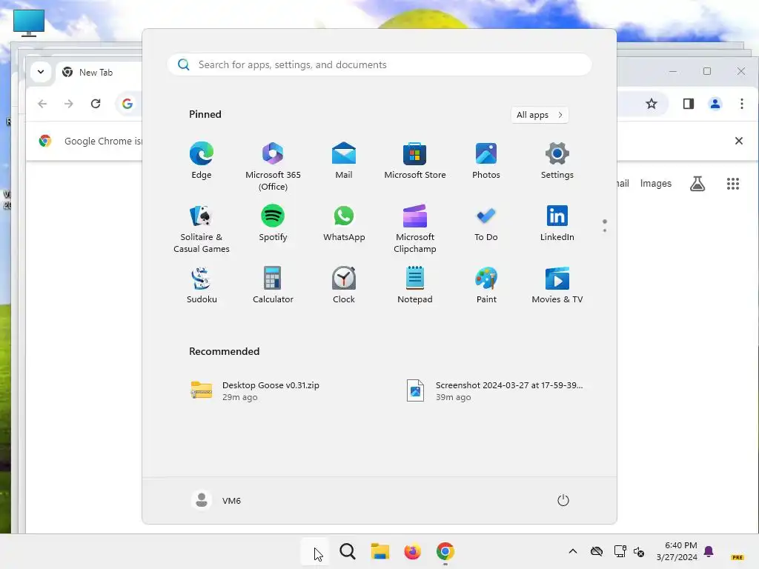Viewport: 759px width, 569px height.
Task: Click the Images link on Google page
Action: click(x=656, y=184)
